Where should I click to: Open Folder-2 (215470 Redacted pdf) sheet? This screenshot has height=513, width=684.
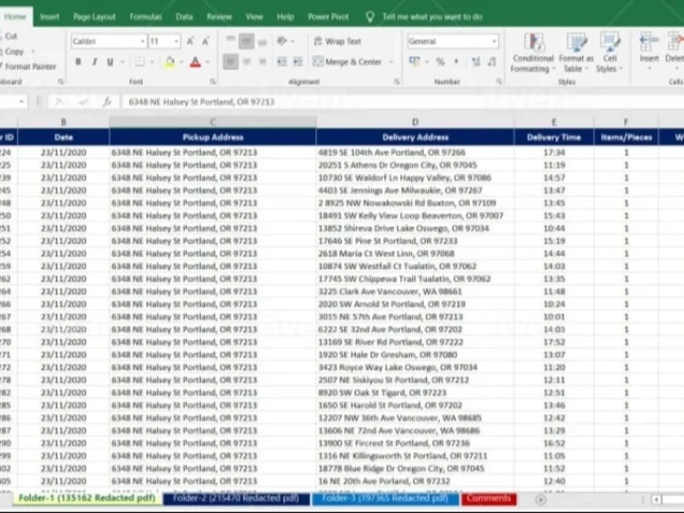pyautogui.click(x=236, y=498)
